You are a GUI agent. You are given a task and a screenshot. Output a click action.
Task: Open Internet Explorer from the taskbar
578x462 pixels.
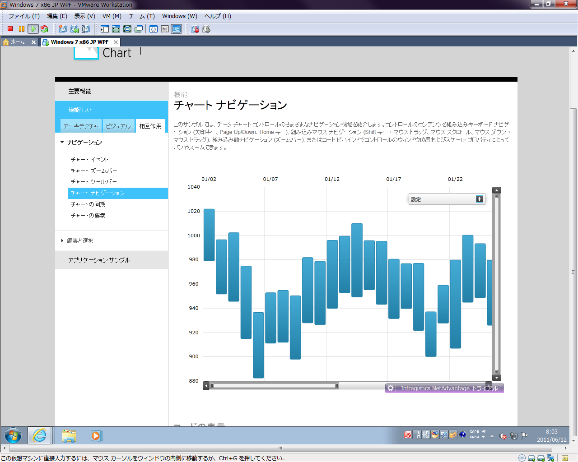(40, 436)
